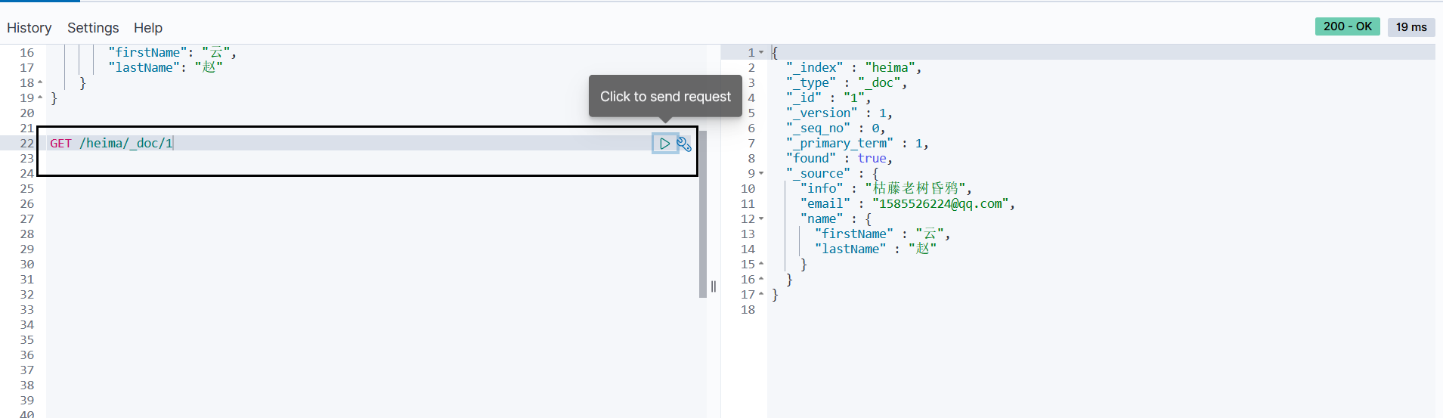This screenshot has height=418, width=1443.
Task: Click "lastName" : "赵" in the response
Action: [875, 249]
